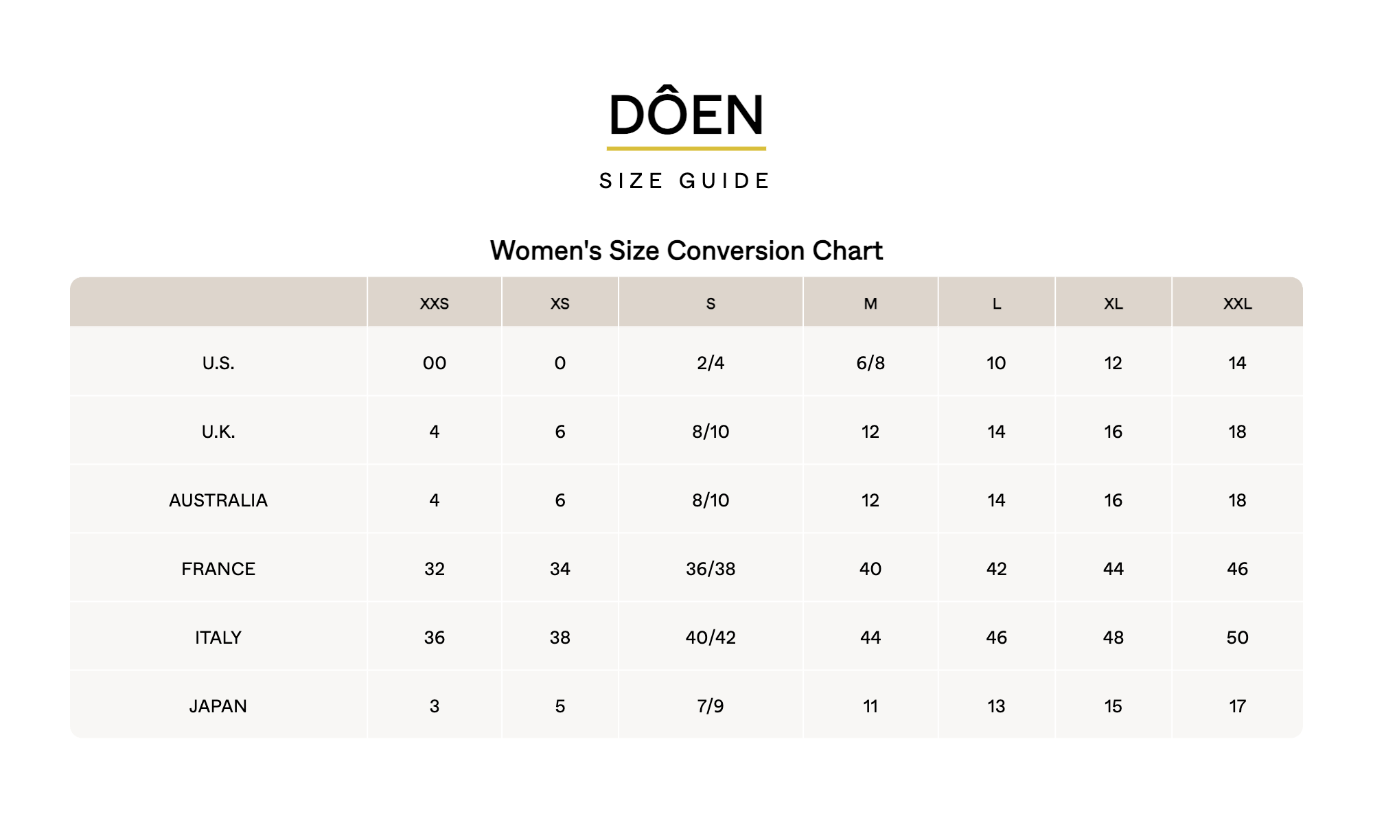Click the AUSTRALIA row label
The height and width of the screenshot is (829, 1373).
point(218,500)
